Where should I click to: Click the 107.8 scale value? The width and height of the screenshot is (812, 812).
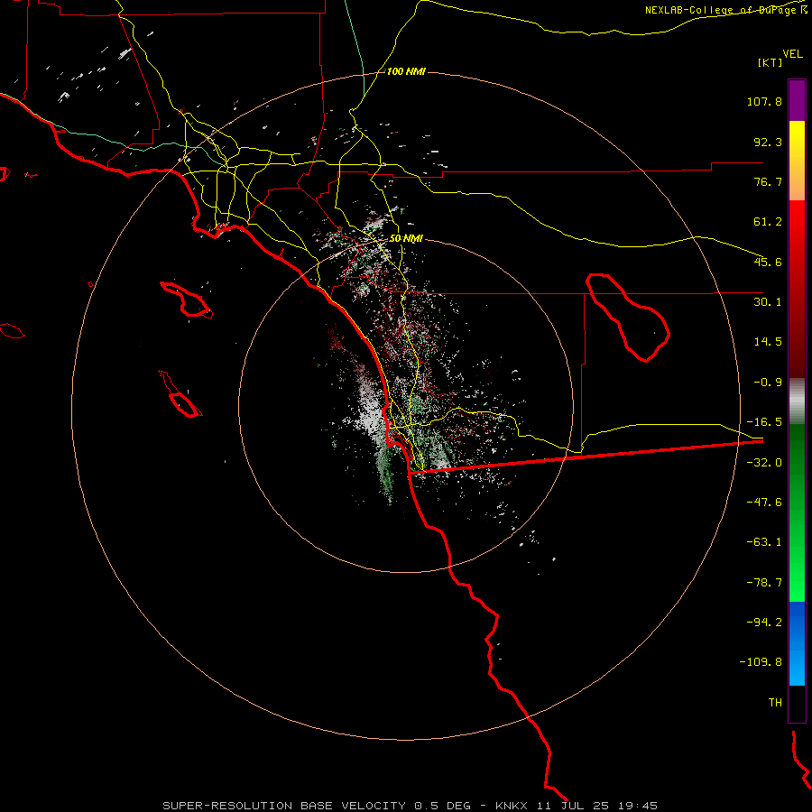click(764, 101)
